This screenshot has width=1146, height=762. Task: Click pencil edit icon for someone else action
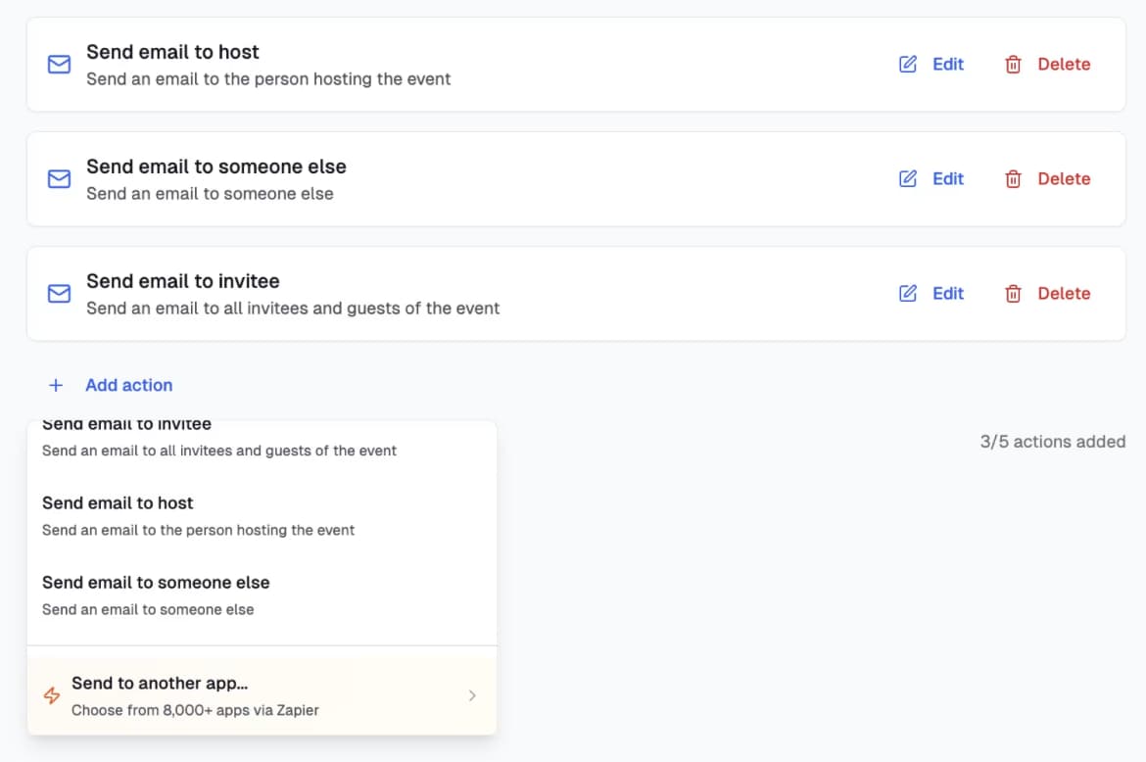click(908, 179)
